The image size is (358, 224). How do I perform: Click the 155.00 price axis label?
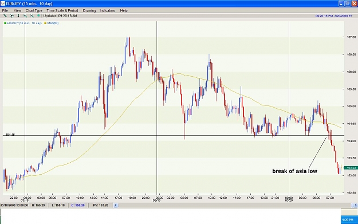351,106
